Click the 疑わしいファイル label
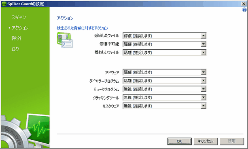This screenshot has width=248, height=149. pyautogui.click(x=107, y=52)
